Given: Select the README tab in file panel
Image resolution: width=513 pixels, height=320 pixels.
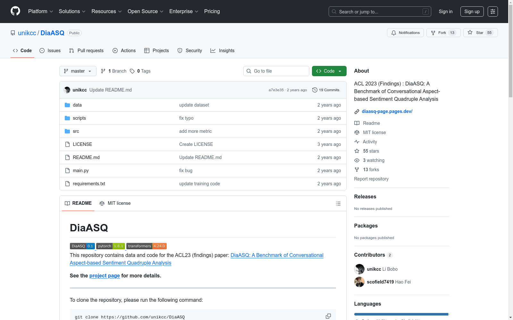Looking at the screenshot, I should 78,203.
